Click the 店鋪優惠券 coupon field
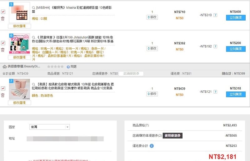250x161 pixels. 131,74
